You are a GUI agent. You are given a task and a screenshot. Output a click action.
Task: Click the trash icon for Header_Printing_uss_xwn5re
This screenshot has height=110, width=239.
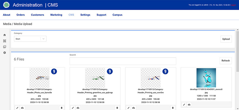click(173, 108)
